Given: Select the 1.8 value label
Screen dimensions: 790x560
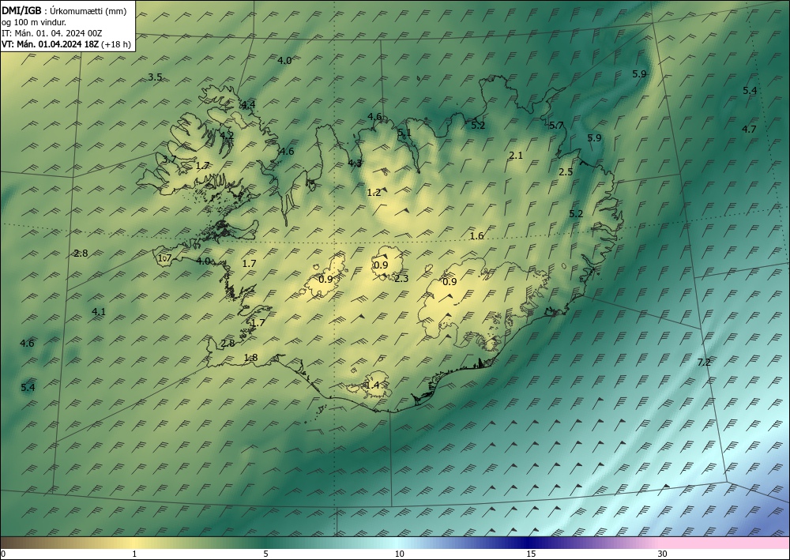Looking at the screenshot, I should (250, 358).
